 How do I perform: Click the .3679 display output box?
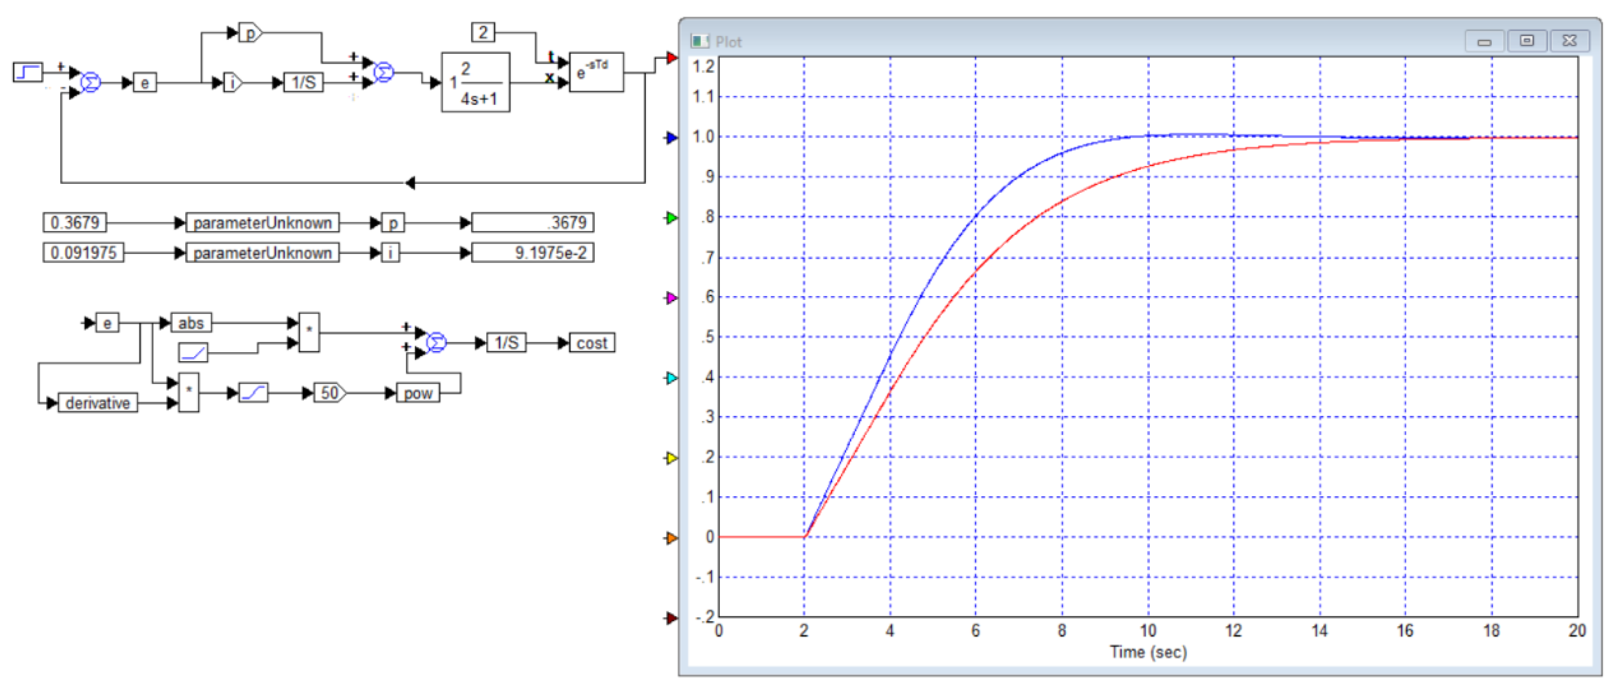[532, 223]
